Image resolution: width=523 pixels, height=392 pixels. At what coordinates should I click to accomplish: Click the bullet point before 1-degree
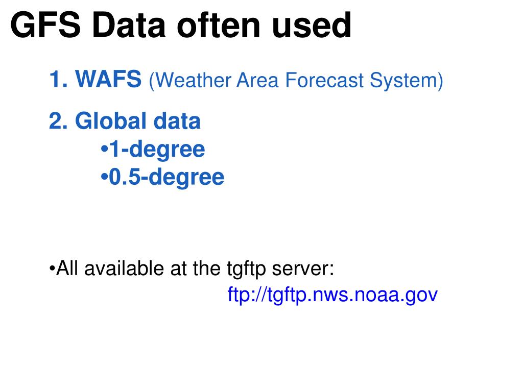click(104, 150)
